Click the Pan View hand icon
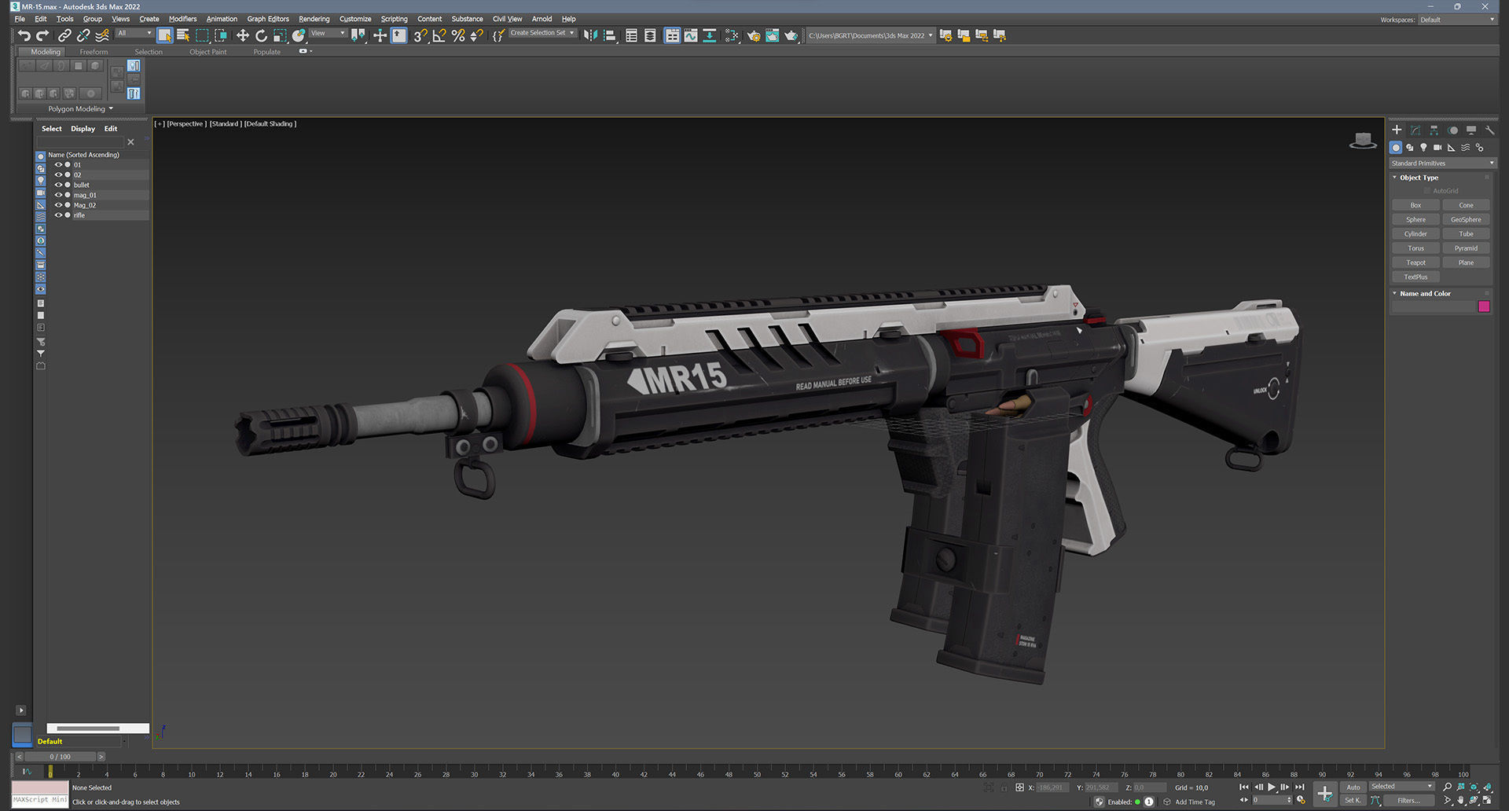The height and width of the screenshot is (811, 1509). 1460,801
